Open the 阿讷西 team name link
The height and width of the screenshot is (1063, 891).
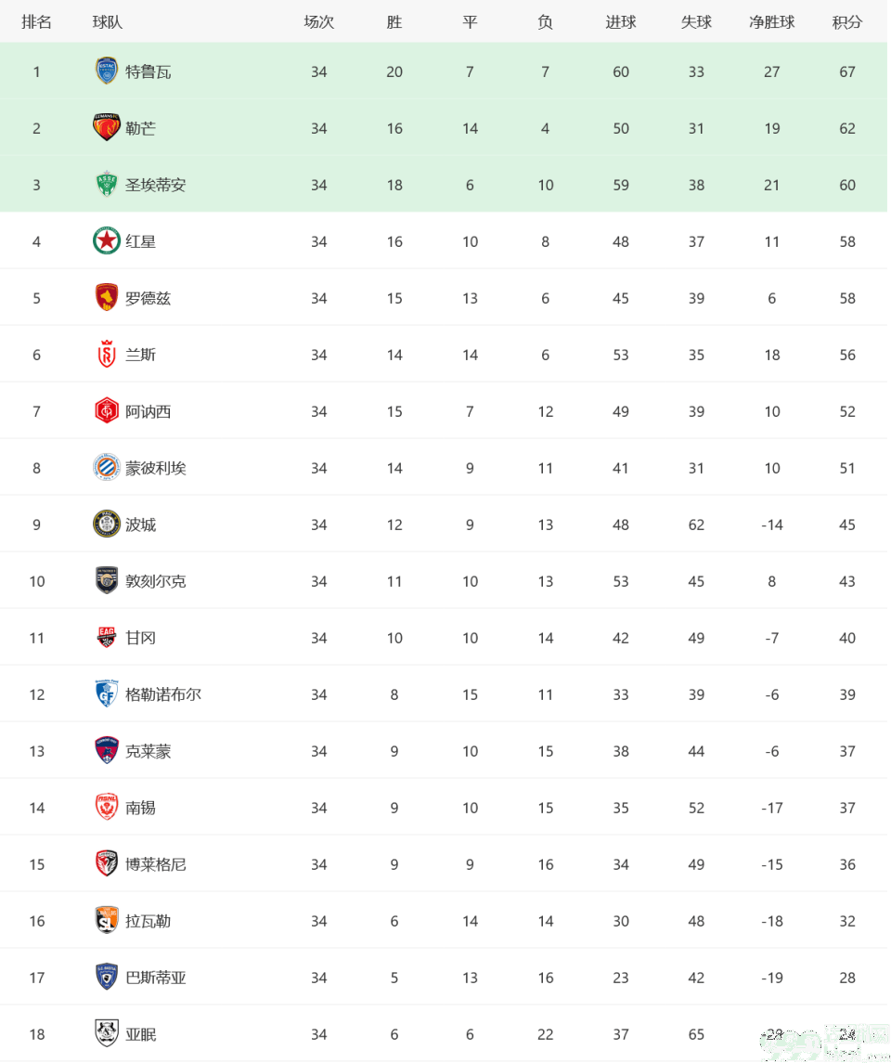tap(148, 411)
